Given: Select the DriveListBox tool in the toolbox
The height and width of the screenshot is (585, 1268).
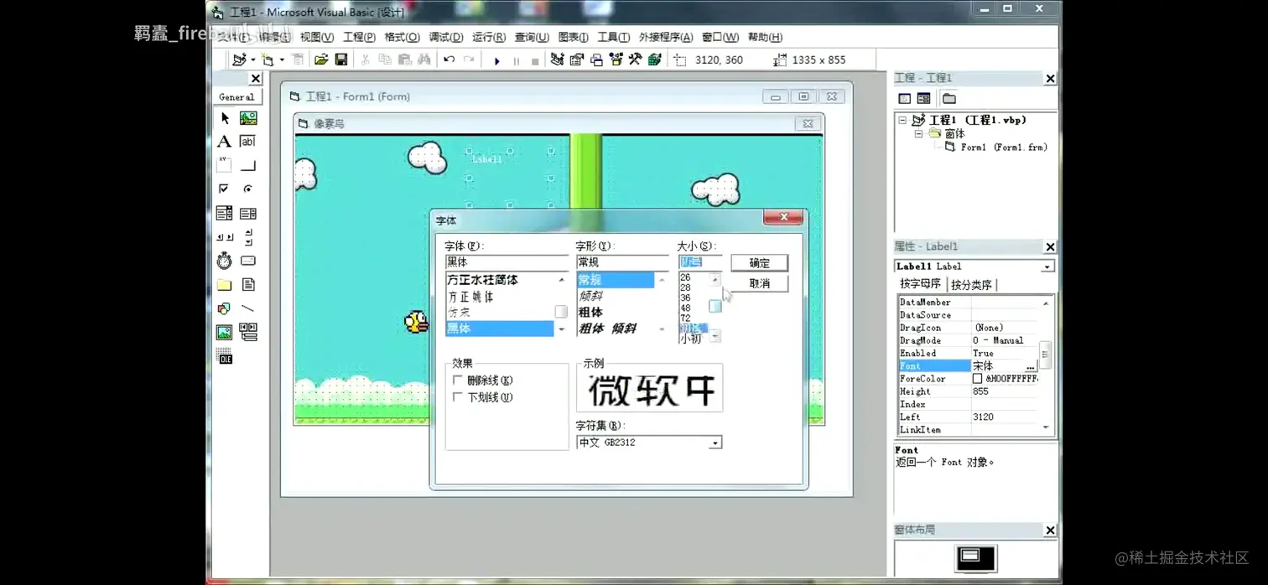Looking at the screenshot, I should pos(248,261).
